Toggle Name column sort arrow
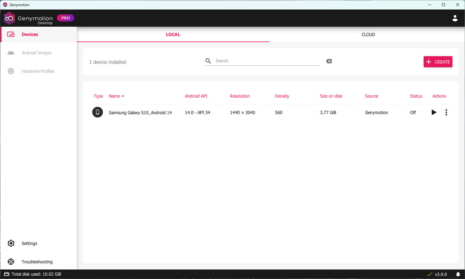465x279 pixels. (x=123, y=96)
